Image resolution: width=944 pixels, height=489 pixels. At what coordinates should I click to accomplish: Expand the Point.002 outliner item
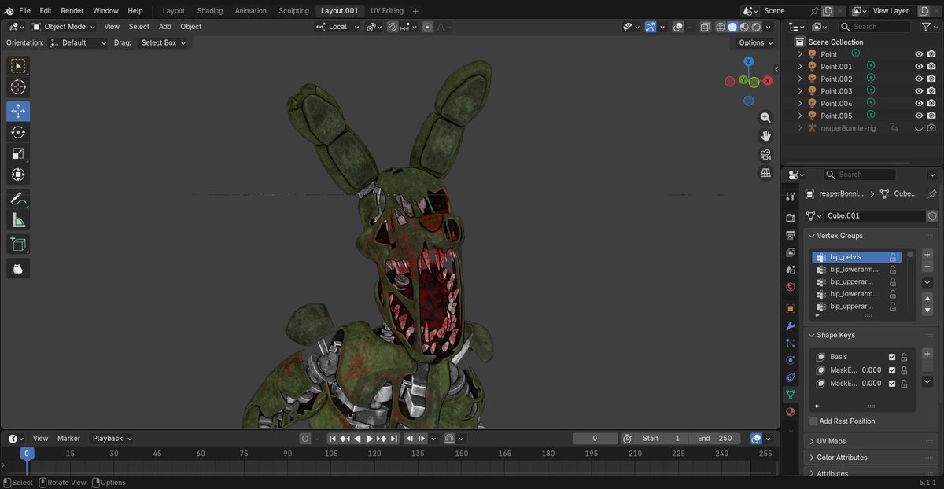800,79
